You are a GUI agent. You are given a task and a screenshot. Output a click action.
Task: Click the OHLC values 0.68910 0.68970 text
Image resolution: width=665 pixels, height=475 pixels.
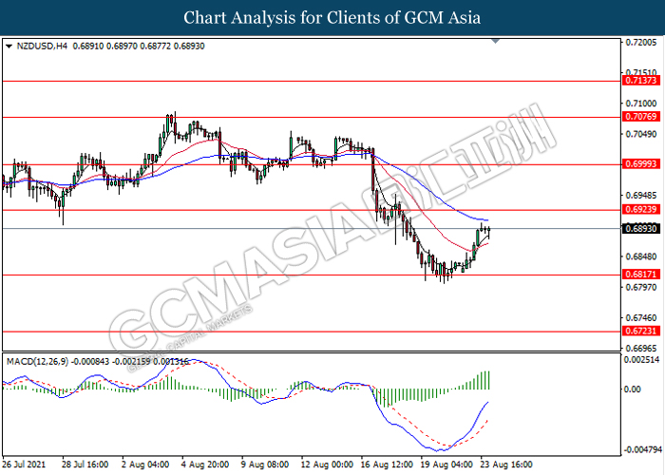pyautogui.click(x=105, y=46)
